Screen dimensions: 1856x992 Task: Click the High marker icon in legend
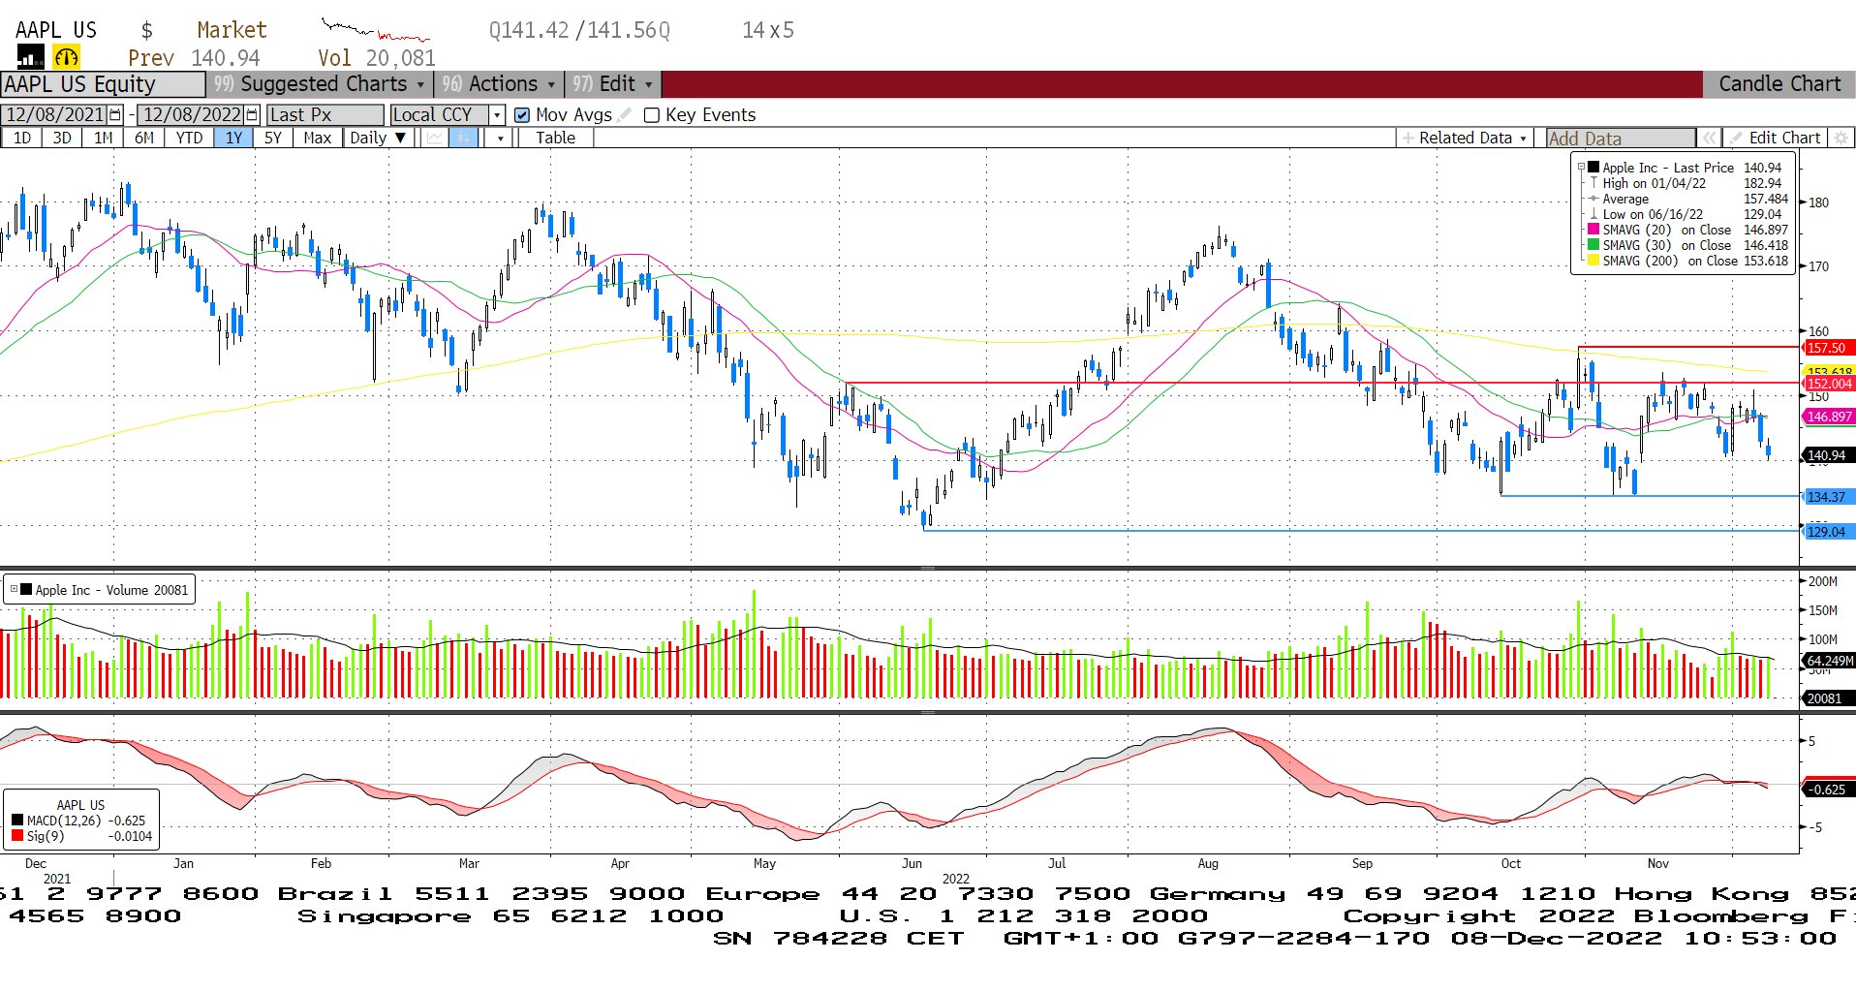tap(1593, 183)
